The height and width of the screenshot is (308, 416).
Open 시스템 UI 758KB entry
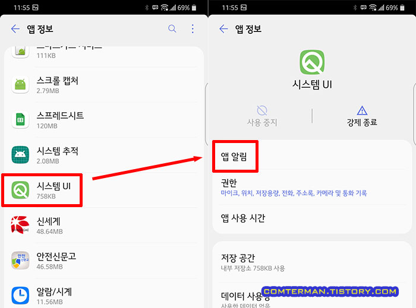pos(104,190)
